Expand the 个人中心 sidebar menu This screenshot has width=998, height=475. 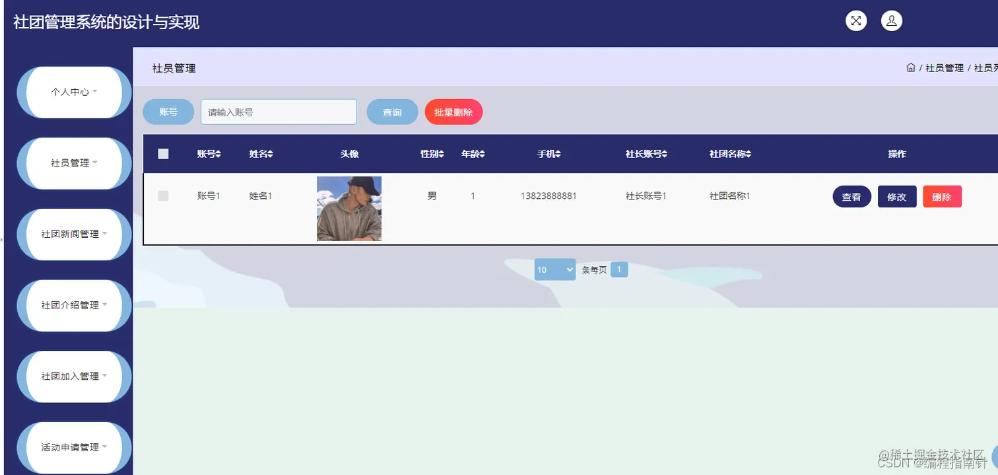[x=74, y=92]
